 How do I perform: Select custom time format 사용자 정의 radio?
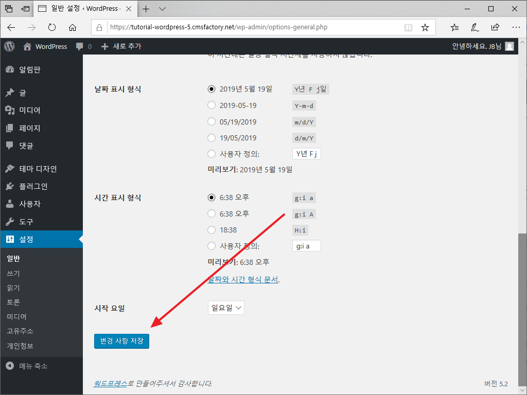click(x=212, y=246)
